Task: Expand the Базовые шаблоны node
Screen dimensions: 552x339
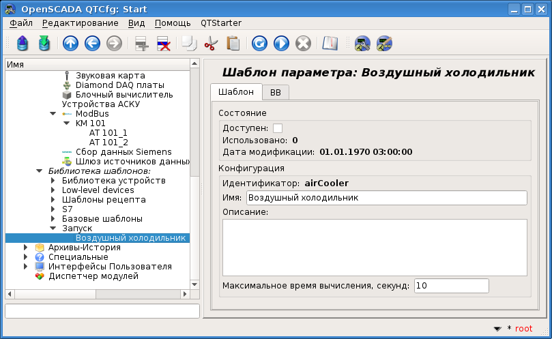Action: 53,218
